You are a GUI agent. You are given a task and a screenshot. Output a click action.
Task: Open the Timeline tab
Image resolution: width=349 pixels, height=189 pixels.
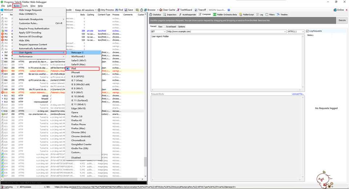click(x=282, y=15)
